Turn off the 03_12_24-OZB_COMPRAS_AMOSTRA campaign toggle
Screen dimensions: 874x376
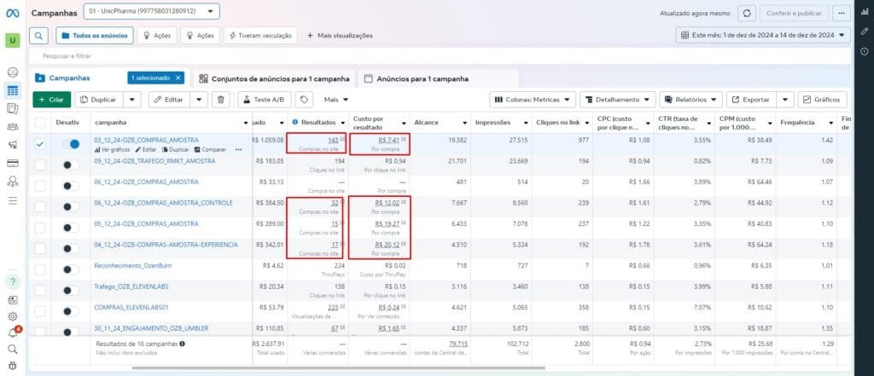click(x=72, y=144)
